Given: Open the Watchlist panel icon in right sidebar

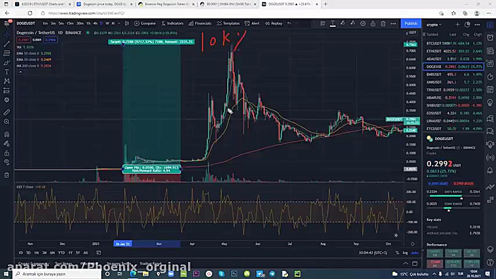Looking at the screenshot, I should point(490,24).
